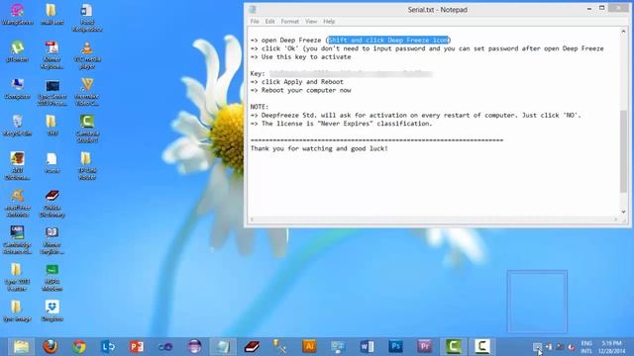Open PowerPoint from the taskbar
The width and height of the screenshot is (634, 356).
tap(137, 347)
